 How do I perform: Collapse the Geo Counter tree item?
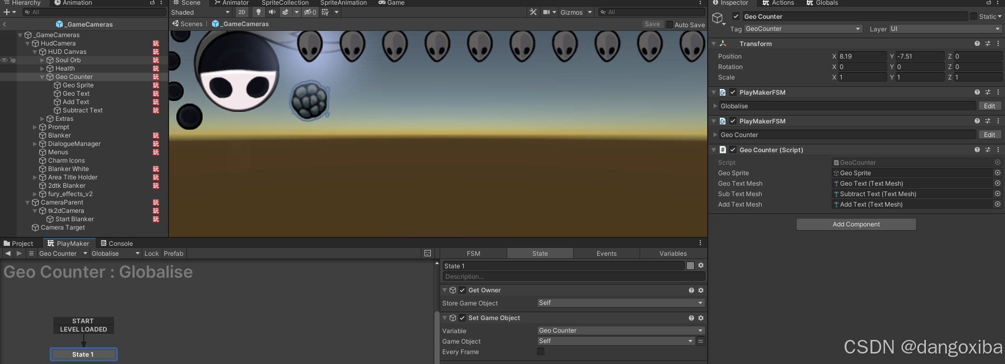tap(42, 77)
